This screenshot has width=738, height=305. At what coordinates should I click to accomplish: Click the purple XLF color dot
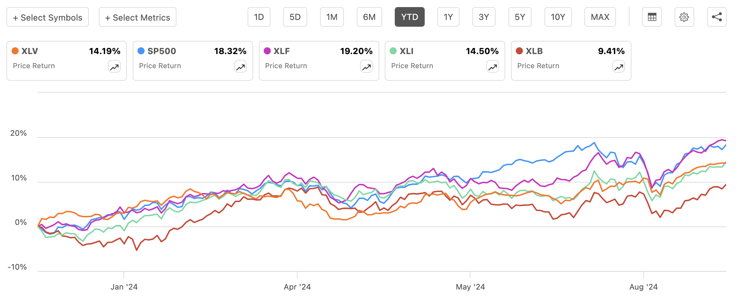click(x=267, y=51)
